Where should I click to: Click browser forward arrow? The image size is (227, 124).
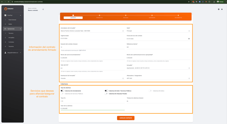pos(5,2)
